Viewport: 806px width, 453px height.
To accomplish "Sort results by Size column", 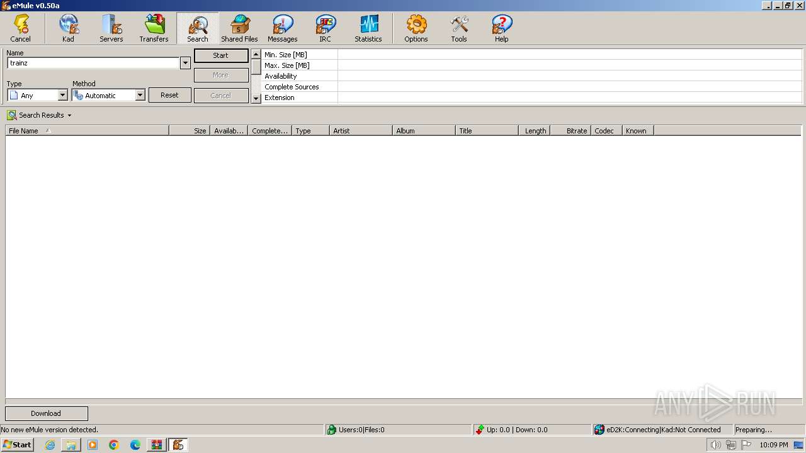I will point(190,131).
